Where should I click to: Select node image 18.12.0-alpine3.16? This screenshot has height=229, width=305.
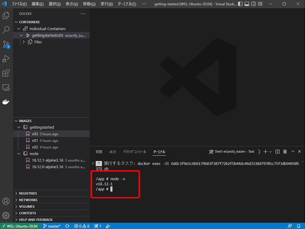click(x=51, y=167)
